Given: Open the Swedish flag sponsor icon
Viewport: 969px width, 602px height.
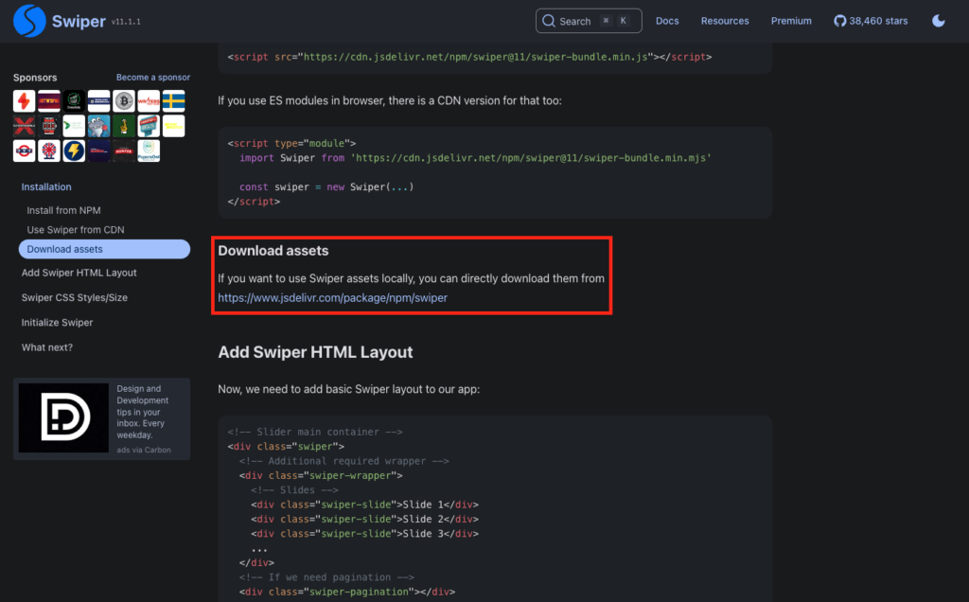Looking at the screenshot, I should coord(174,100).
